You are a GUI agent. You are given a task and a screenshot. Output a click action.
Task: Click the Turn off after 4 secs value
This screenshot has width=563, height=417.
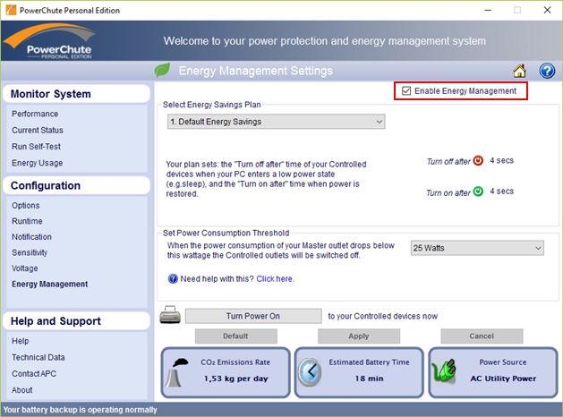(x=501, y=160)
